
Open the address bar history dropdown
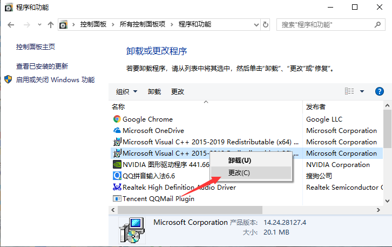click(x=254, y=25)
